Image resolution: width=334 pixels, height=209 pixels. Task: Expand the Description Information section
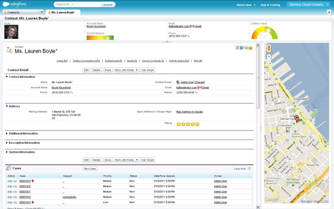click(x=7, y=143)
